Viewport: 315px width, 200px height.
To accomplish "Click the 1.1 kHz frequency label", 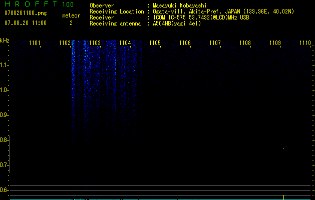I will tap(4, 65).
